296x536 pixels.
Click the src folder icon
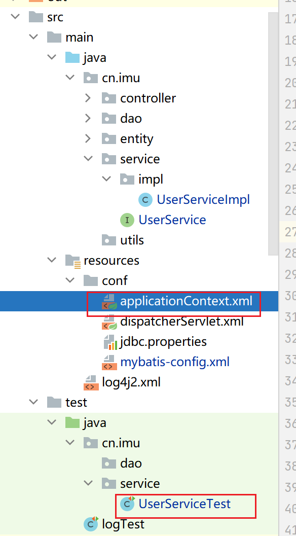(36, 17)
